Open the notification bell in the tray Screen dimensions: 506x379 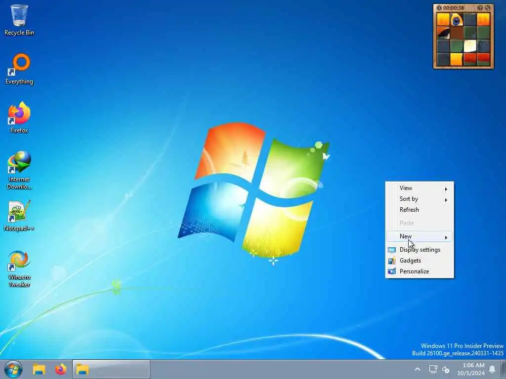coord(492,369)
